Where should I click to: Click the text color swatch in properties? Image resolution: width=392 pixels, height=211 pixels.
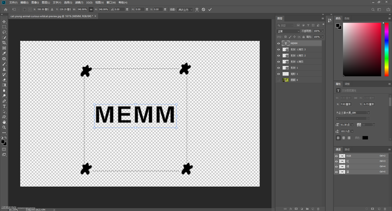click(x=365, y=138)
